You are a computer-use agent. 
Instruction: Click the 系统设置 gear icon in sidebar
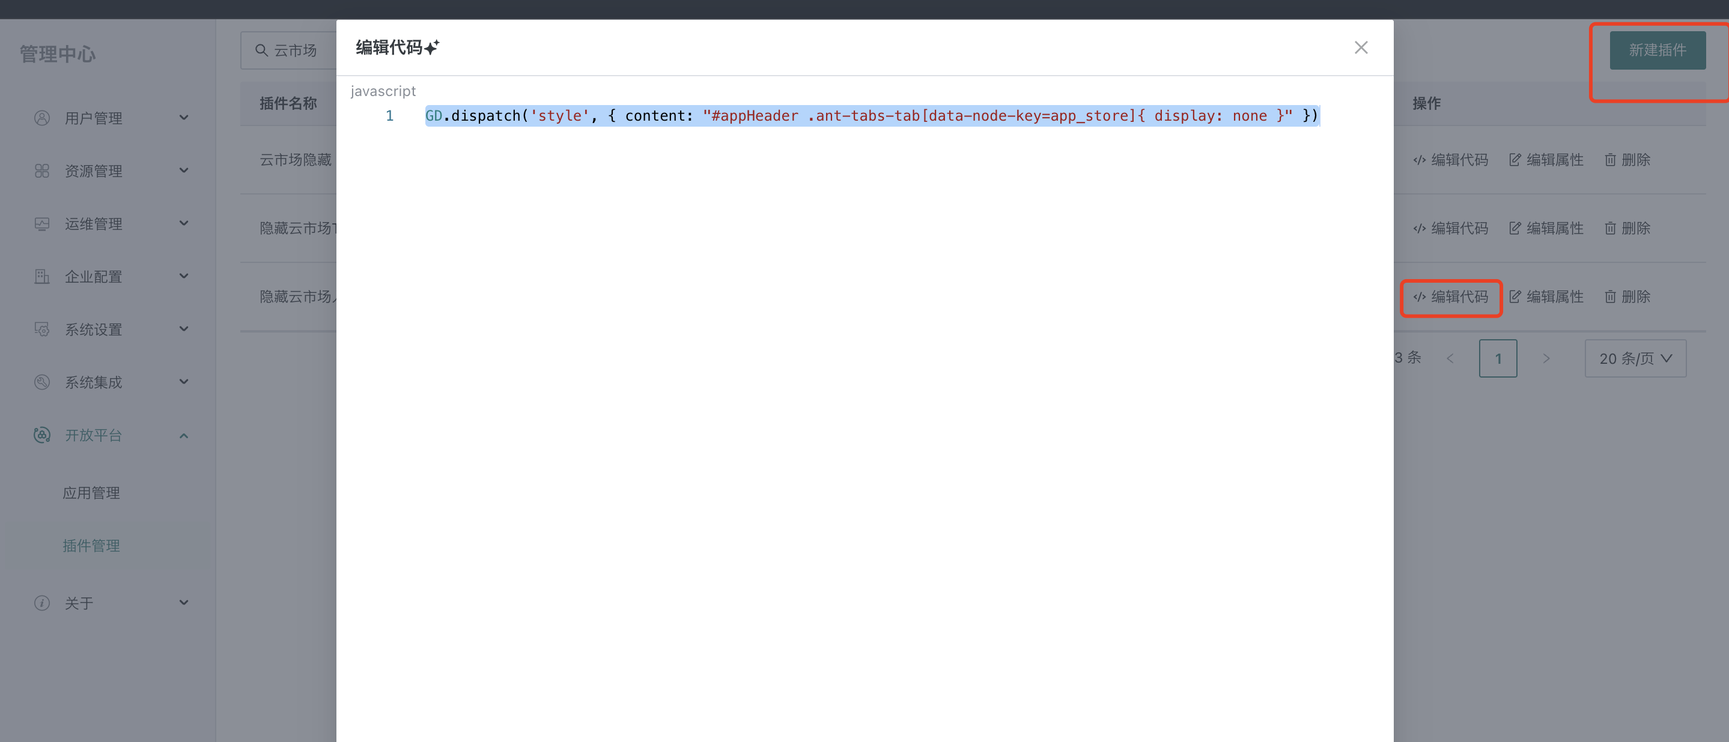[41, 330]
